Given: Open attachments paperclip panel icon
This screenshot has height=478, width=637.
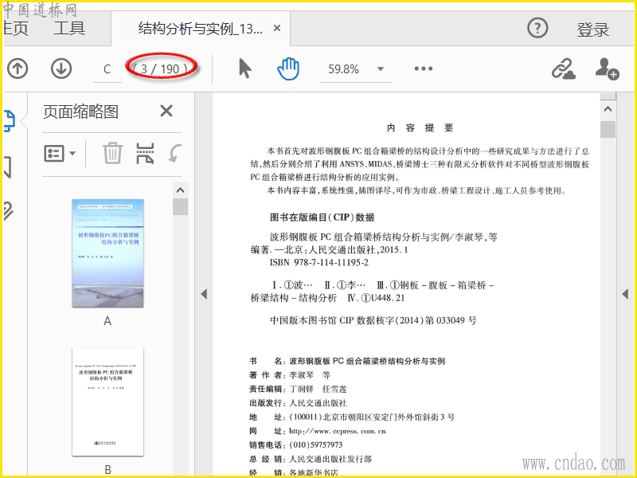Looking at the screenshot, I should (x=8, y=211).
